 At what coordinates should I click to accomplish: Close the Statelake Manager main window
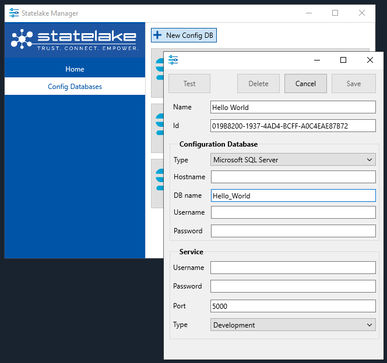(x=362, y=13)
